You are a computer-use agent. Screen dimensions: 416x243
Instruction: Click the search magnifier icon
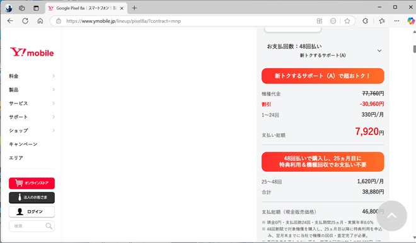tap(49, 226)
